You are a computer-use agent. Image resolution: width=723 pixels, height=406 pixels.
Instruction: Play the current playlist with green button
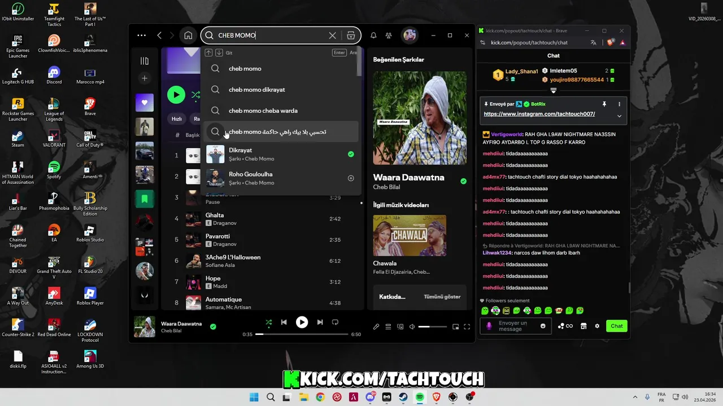click(x=176, y=95)
